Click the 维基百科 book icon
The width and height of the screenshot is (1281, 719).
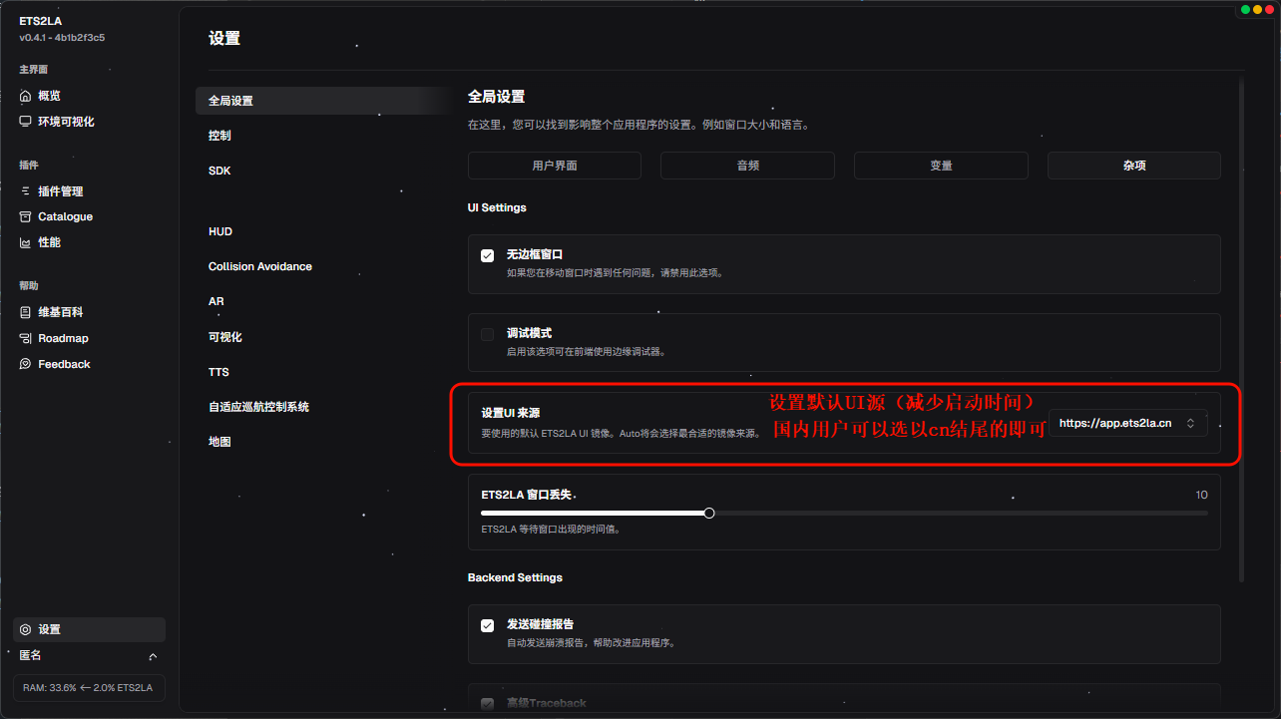(26, 312)
